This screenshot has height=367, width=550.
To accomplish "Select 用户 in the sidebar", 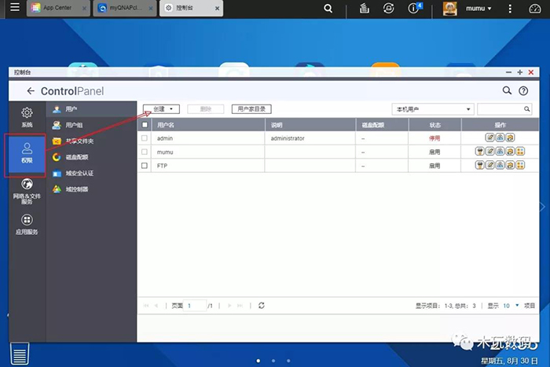I will (x=91, y=109).
